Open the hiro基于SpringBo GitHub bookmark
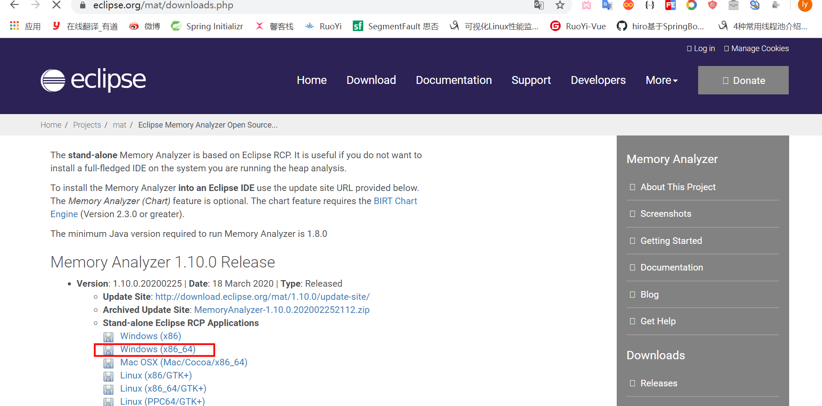 coord(660,26)
